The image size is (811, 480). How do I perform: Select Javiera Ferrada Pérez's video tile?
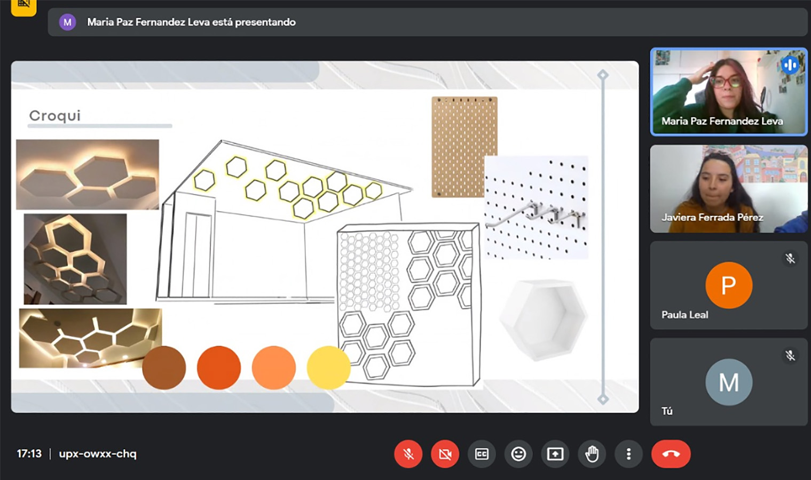[728, 189]
